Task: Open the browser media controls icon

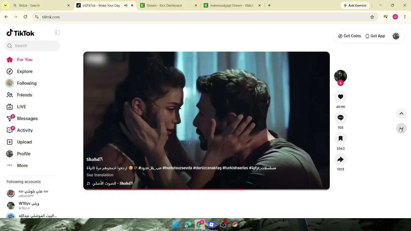Action: point(386,17)
